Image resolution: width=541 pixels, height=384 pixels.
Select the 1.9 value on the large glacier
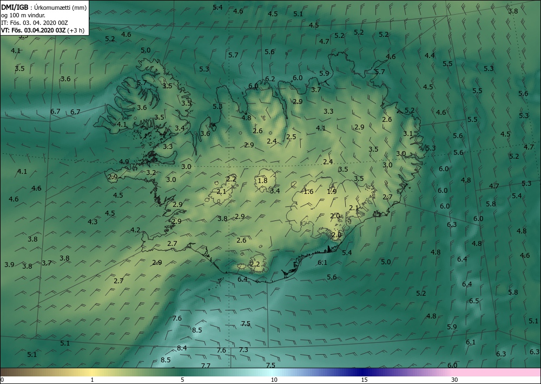(x=332, y=191)
